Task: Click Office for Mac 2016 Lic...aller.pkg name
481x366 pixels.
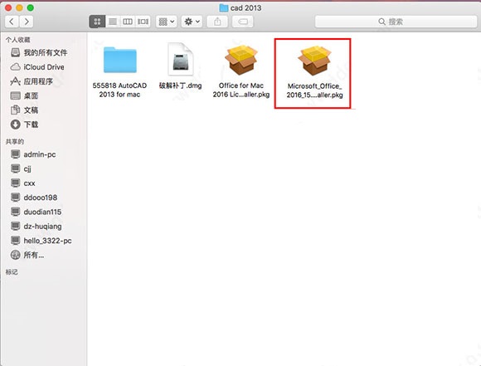Action: 241,90
